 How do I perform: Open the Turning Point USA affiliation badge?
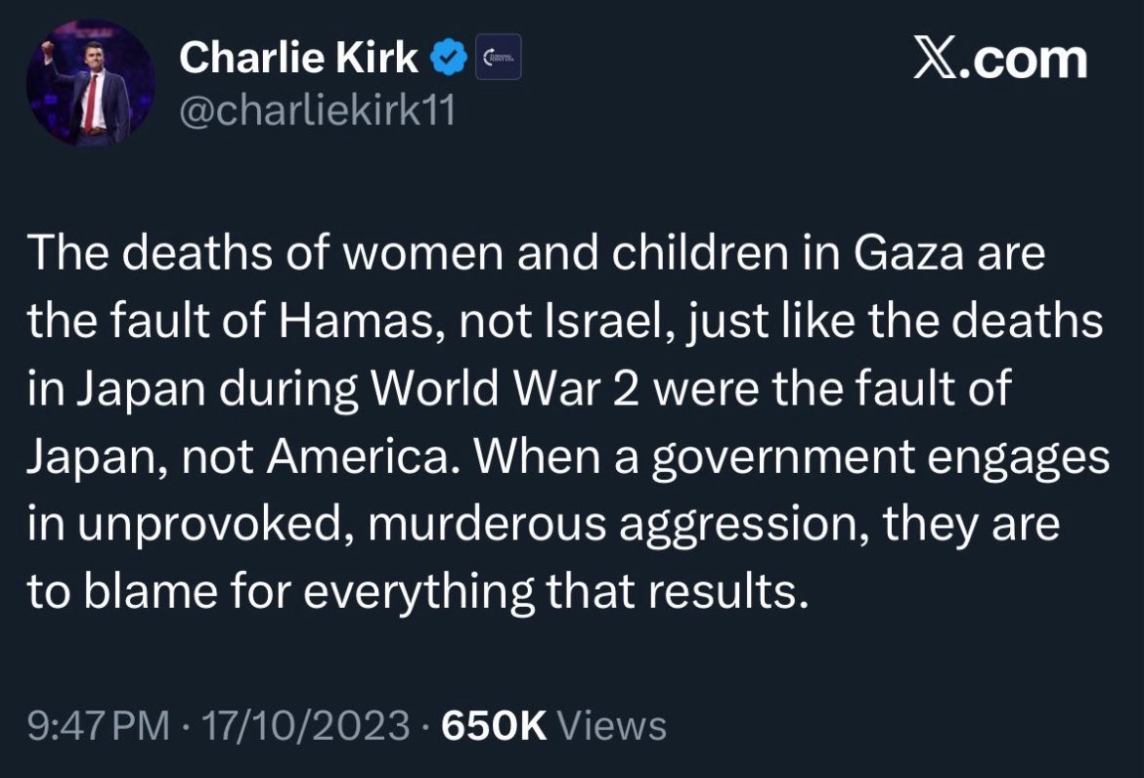499,57
